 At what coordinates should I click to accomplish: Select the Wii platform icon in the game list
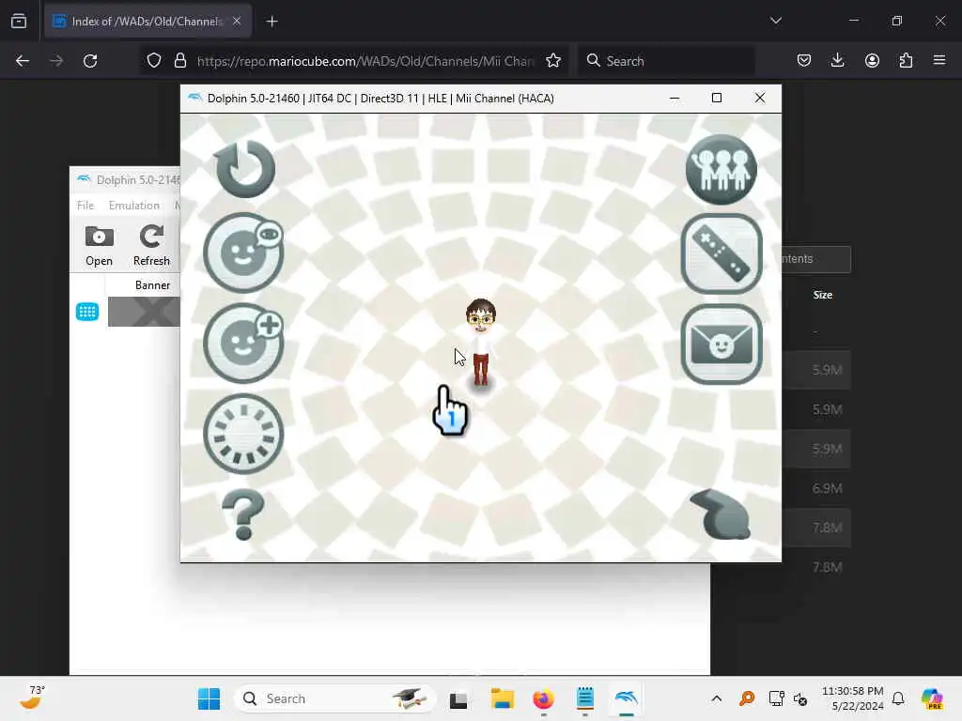pyautogui.click(x=87, y=312)
